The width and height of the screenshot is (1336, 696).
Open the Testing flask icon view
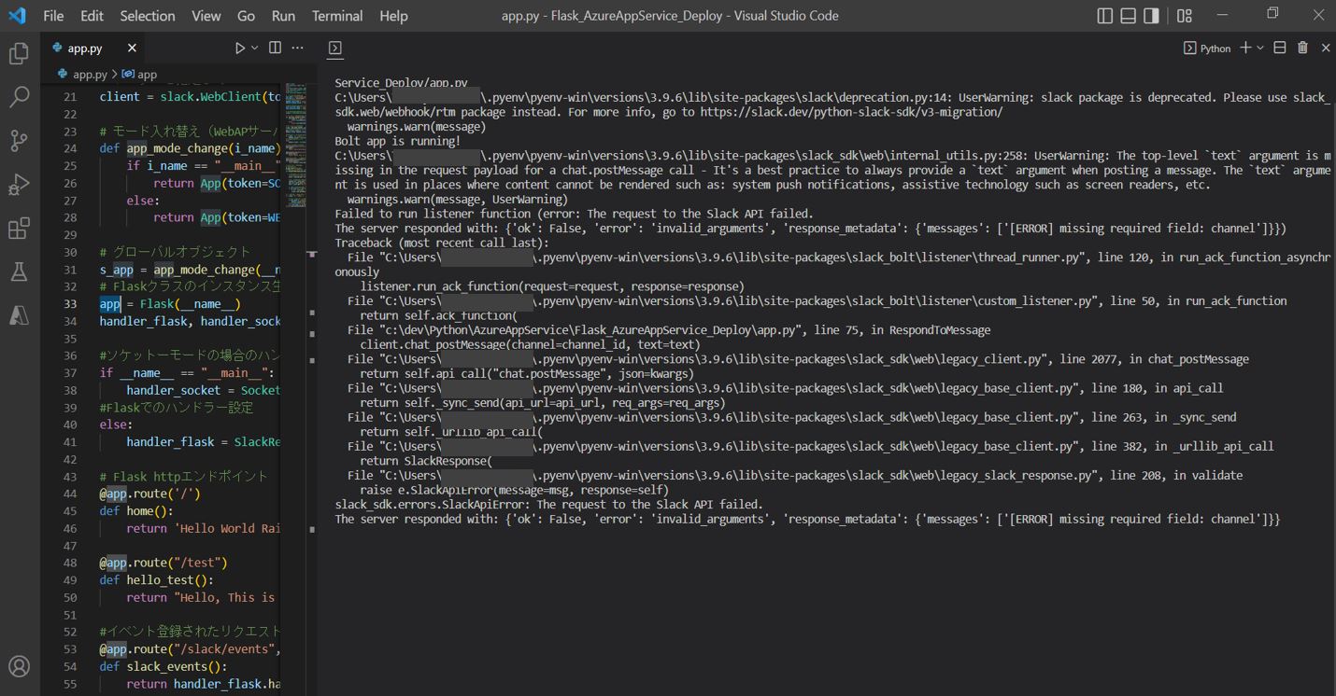click(x=19, y=272)
